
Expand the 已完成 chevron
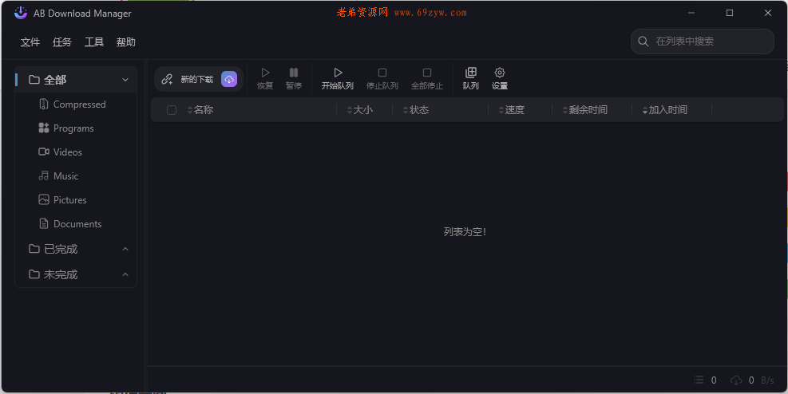tap(125, 249)
